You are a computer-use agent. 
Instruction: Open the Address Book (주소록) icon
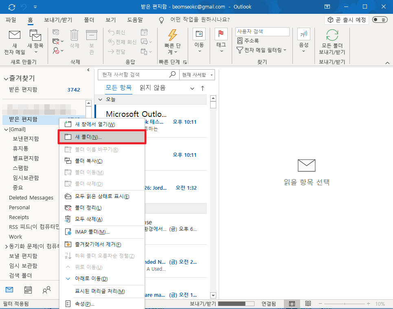tap(240, 41)
